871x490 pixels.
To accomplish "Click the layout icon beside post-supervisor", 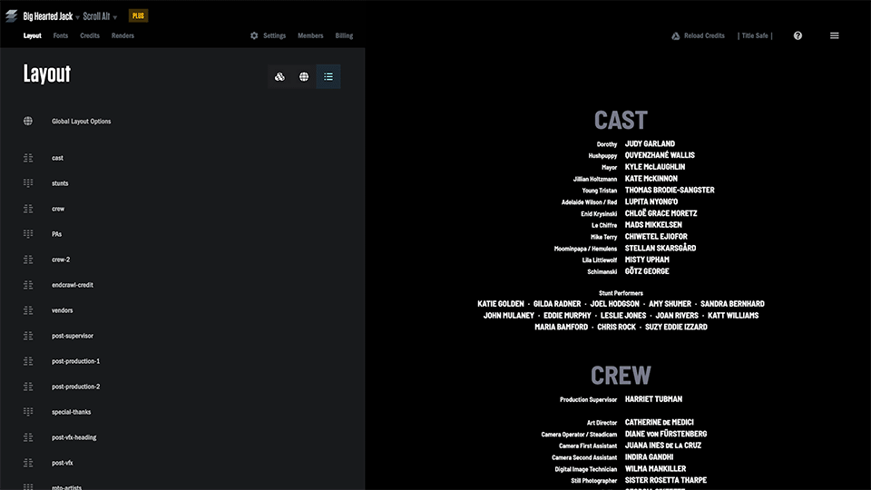I will pyautogui.click(x=28, y=336).
